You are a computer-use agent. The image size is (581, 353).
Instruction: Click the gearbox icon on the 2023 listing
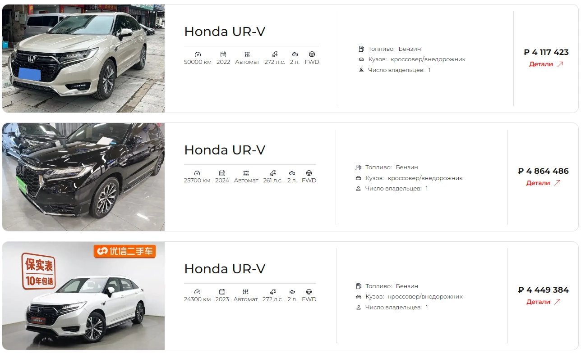(245, 292)
